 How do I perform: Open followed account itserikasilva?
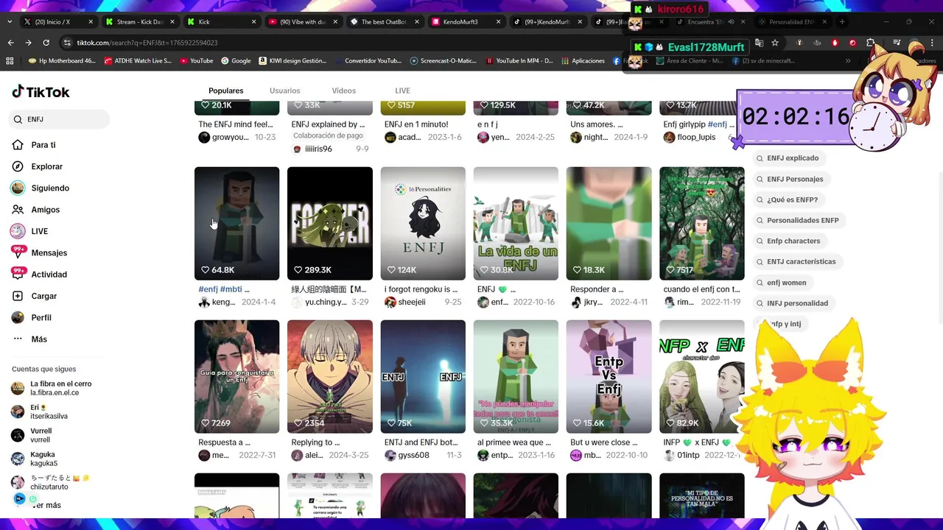39,411
